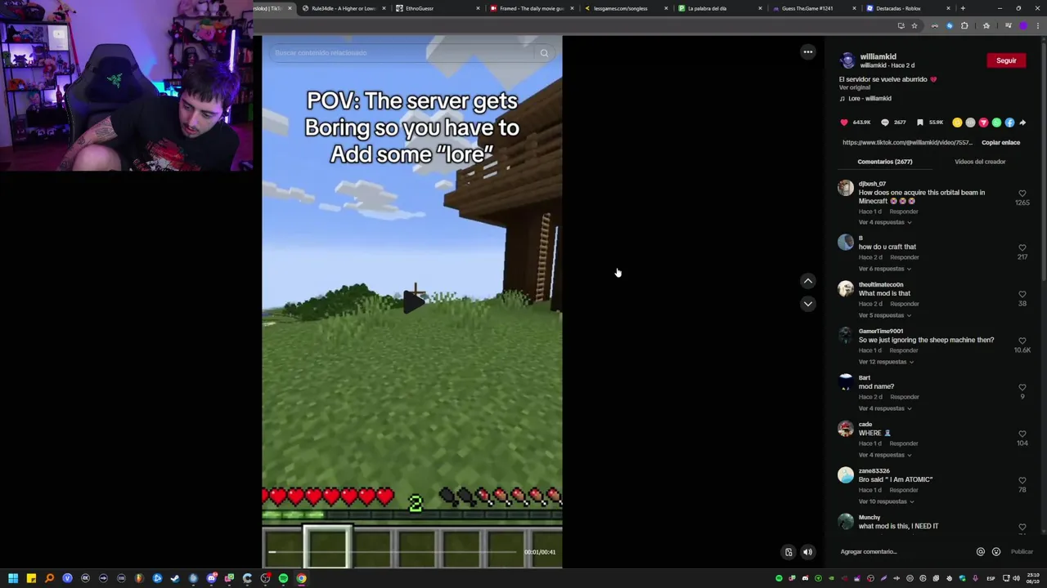Bookmark this page with the star icon
The image size is (1047, 588).
point(914,26)
